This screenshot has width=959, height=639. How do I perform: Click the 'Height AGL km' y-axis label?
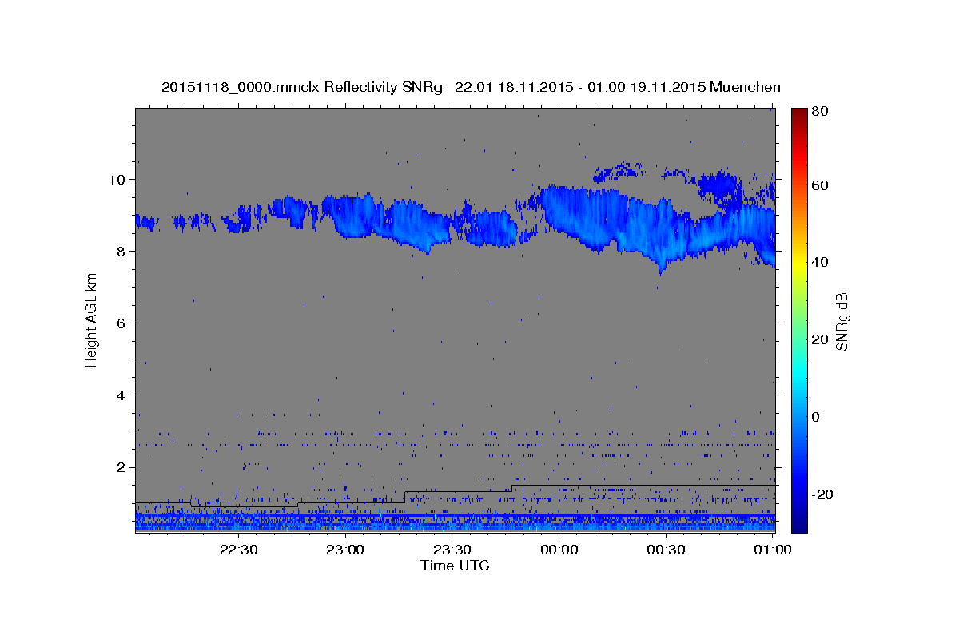(92, 319)
